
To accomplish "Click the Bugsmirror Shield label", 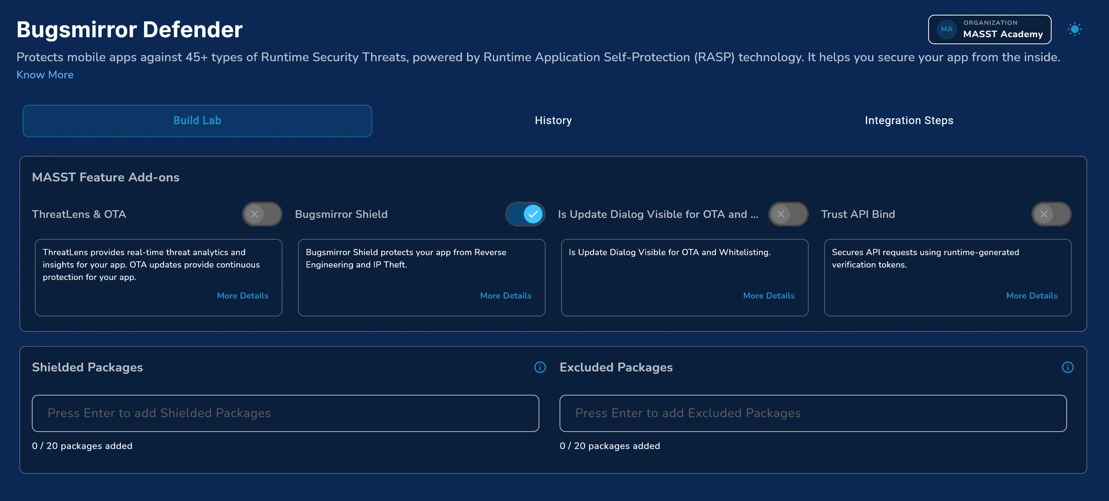I will tap(341, 214).
